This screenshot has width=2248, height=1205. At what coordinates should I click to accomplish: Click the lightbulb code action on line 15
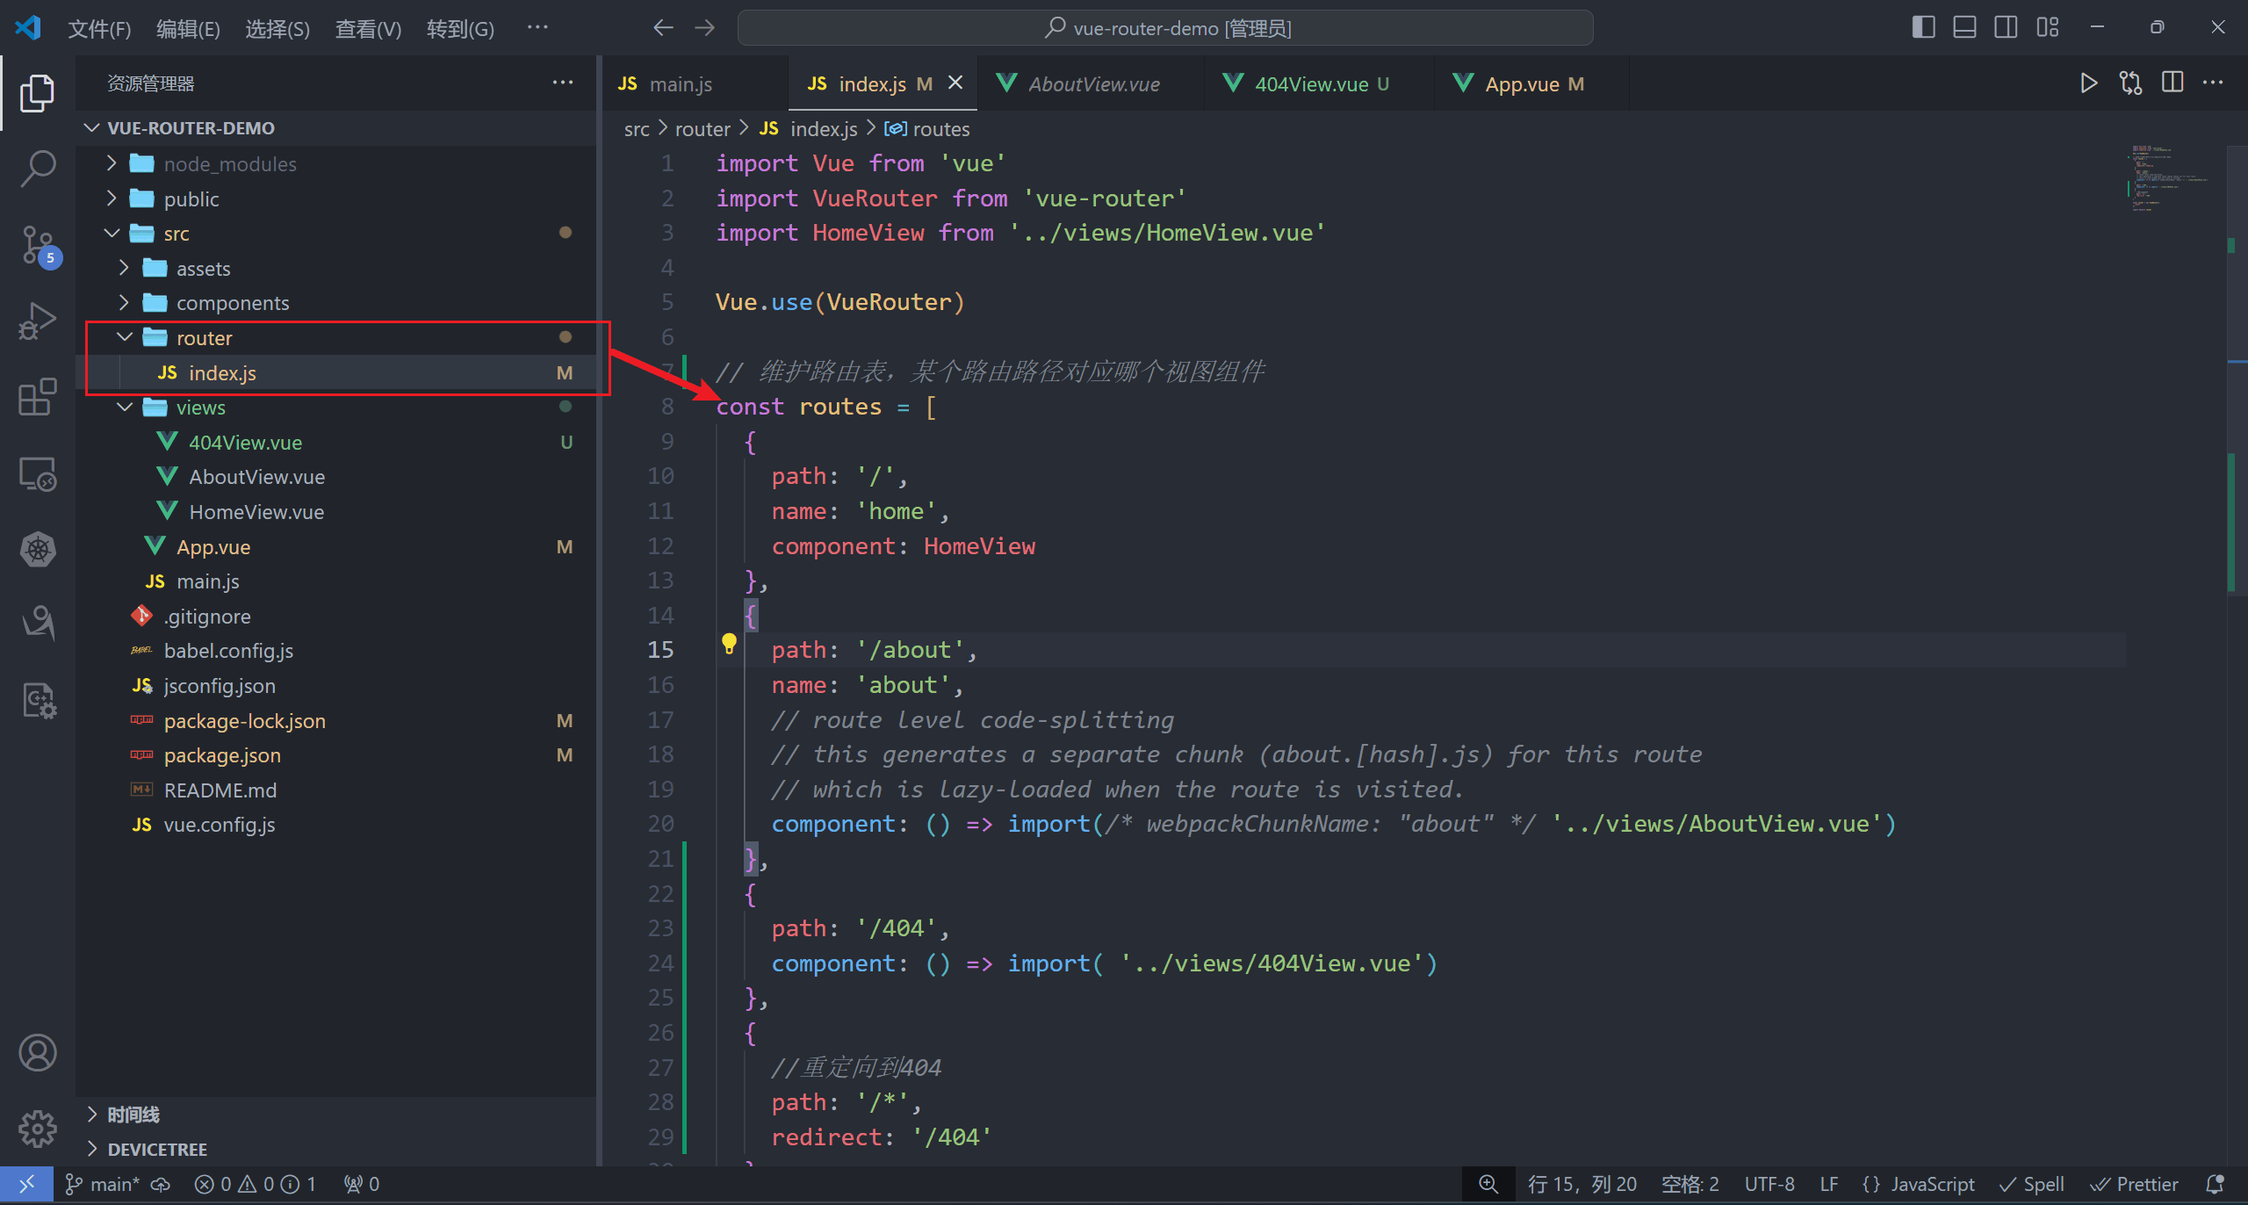pos(729,644)
